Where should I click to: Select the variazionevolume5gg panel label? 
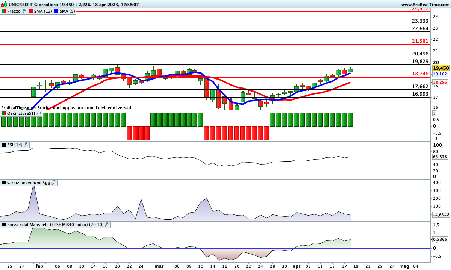[29, 183]
